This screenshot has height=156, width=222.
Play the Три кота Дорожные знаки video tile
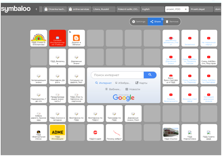coord(171,57)
